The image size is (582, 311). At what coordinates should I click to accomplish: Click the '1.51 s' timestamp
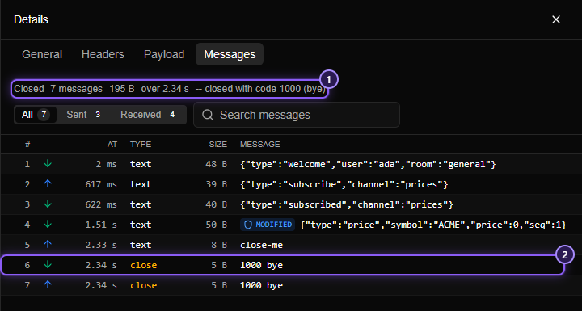101,225
